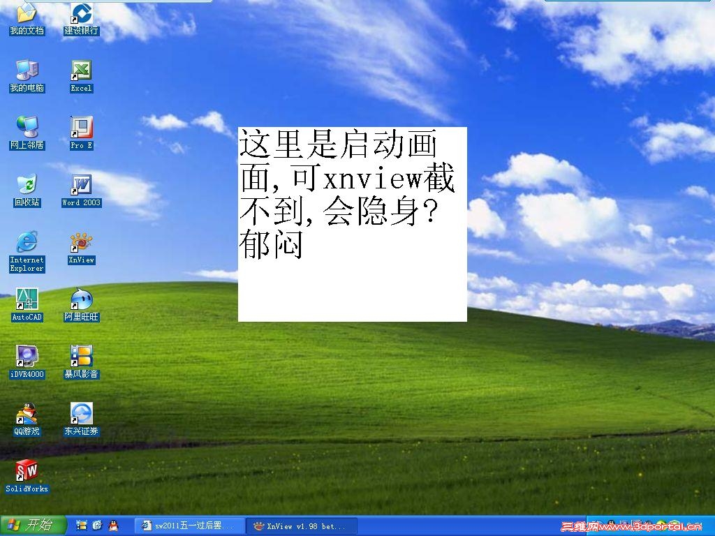Click the 暴风影音 quick launch icon
Viewport: 715px width, 536px height.
pyautogui.click(x=81, y=526)
